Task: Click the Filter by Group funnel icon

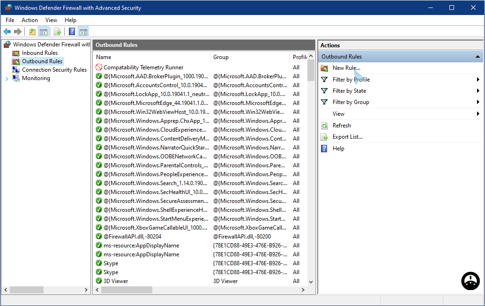Action: [x=324, y=102]
